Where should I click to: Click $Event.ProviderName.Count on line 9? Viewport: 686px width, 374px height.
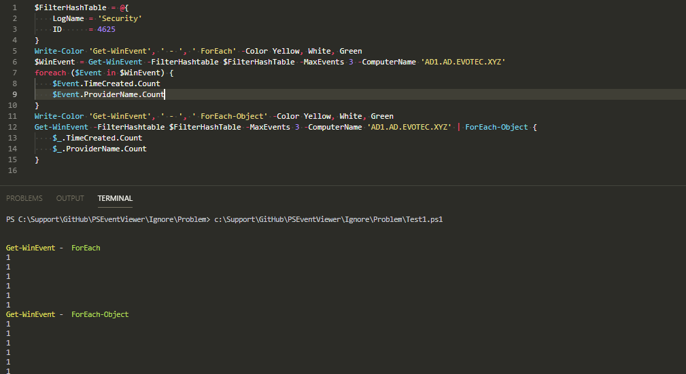click(108, 94)
